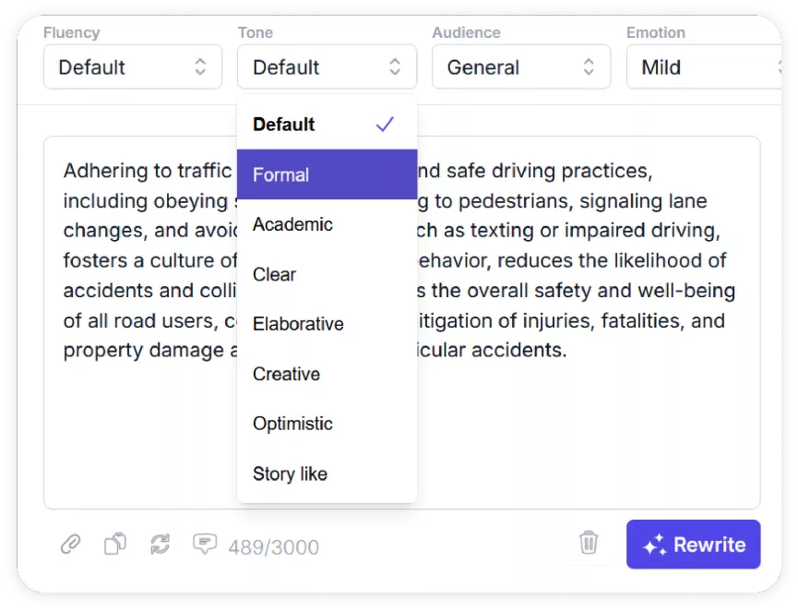Image resolution: width=798 pixels, height=611 pixels.
Task: Click the trash delete icon
Action: 589,543
